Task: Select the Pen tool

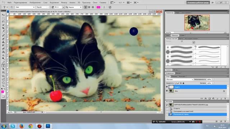Action: click(x=3, y=62)
